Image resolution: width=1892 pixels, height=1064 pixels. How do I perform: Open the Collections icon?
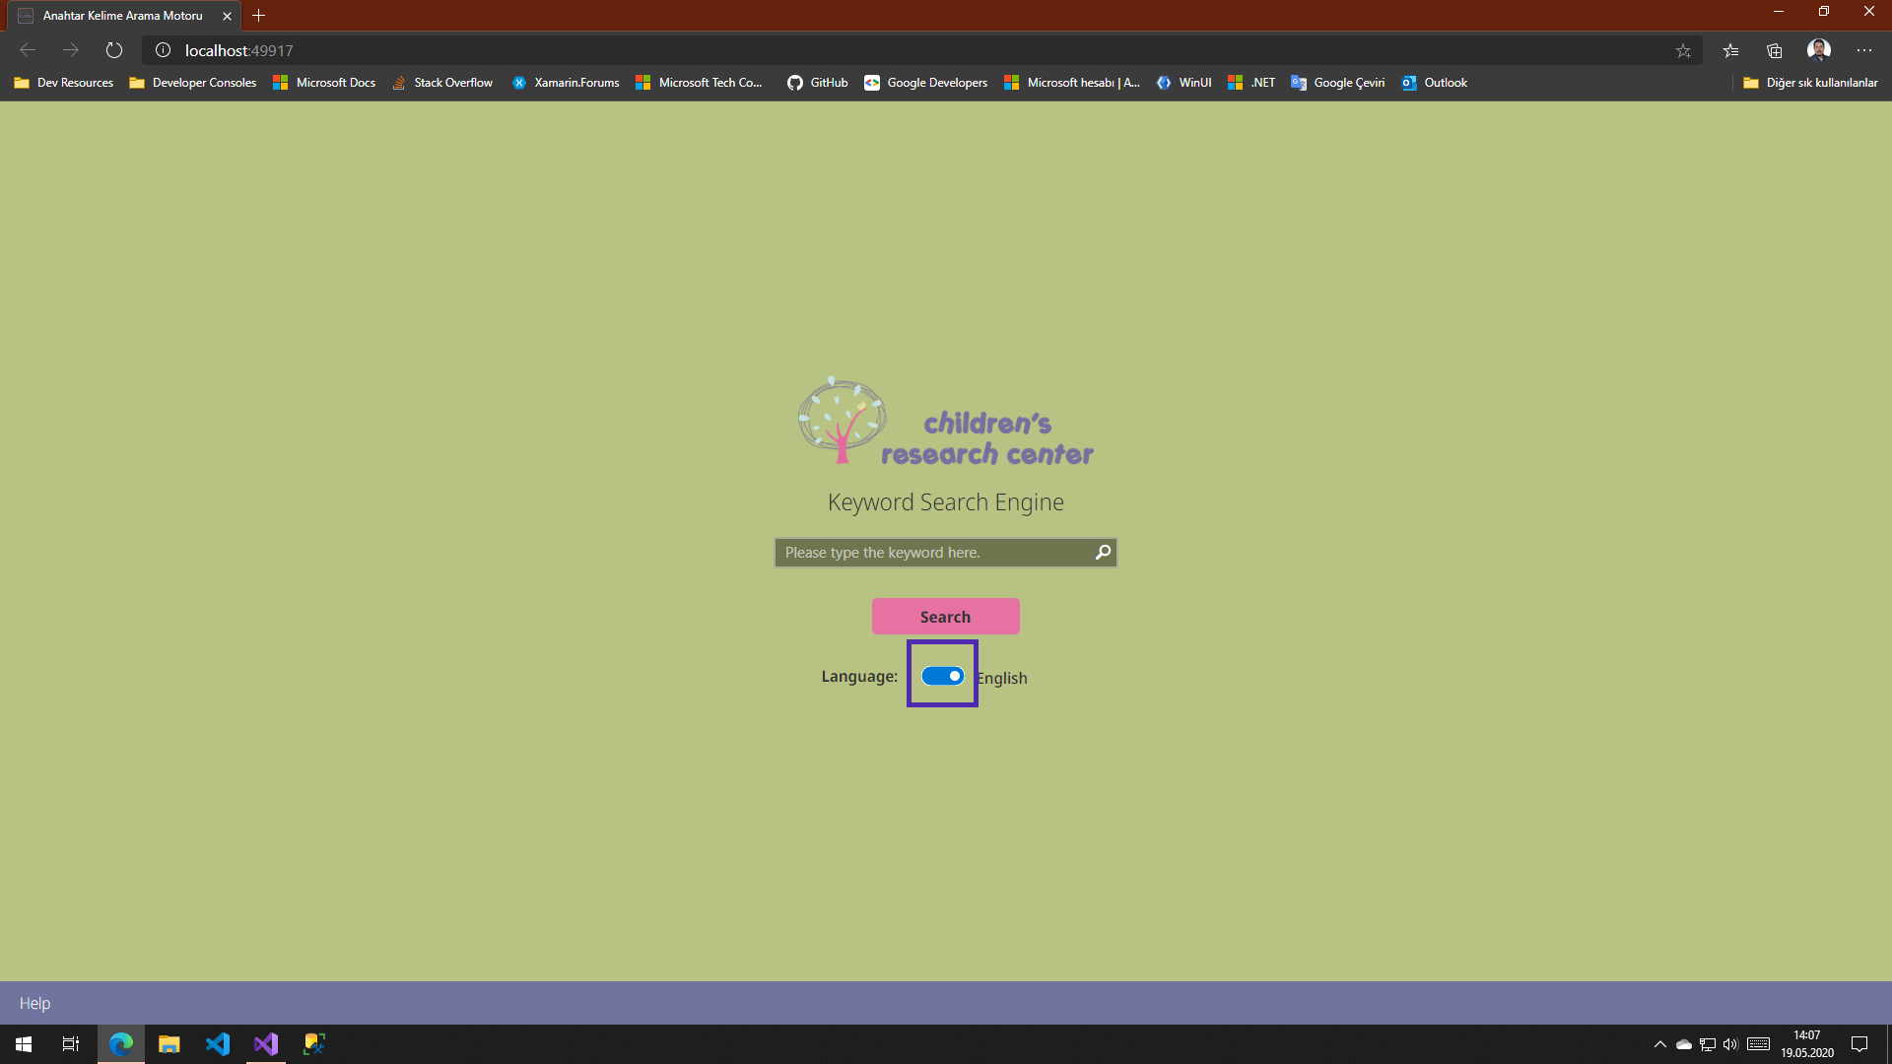point(1775,50)
